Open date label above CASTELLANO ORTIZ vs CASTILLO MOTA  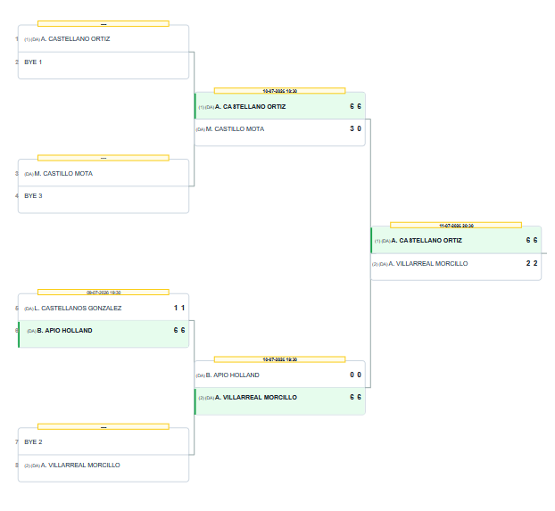279,91
